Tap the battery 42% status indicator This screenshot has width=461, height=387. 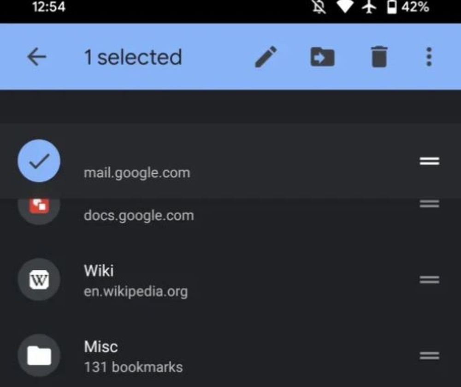pos(408,7)
